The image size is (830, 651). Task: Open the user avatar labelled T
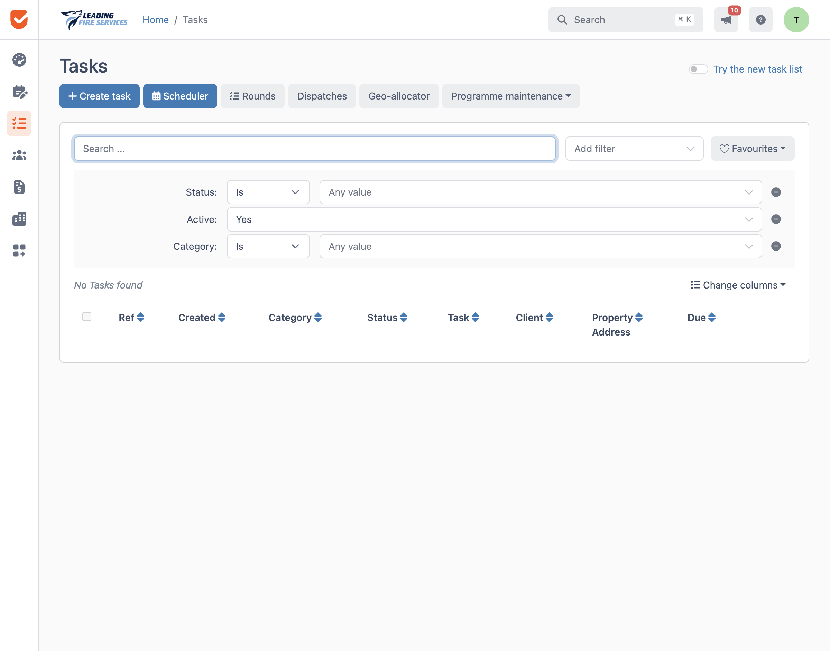coord(796,19)
